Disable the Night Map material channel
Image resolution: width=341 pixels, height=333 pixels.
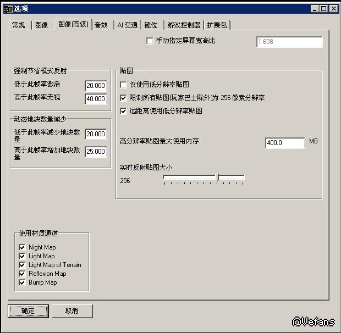point(22,247)
